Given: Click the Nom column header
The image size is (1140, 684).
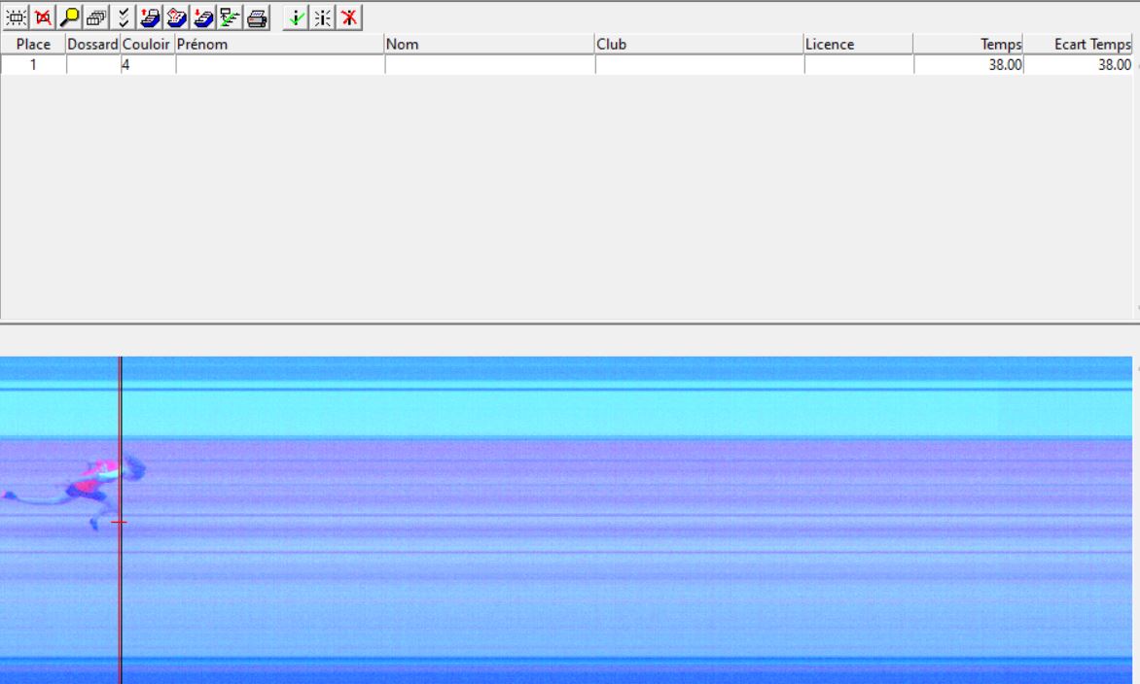Looking at the screenshot, I should point(489,45).
